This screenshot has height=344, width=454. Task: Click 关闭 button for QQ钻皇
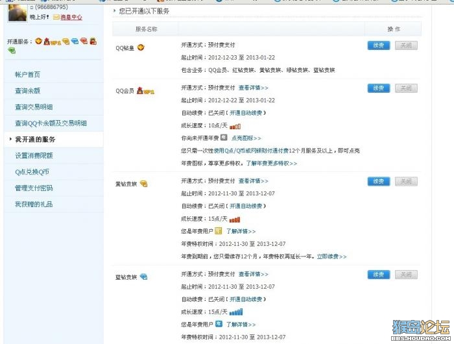pos(406,45)
